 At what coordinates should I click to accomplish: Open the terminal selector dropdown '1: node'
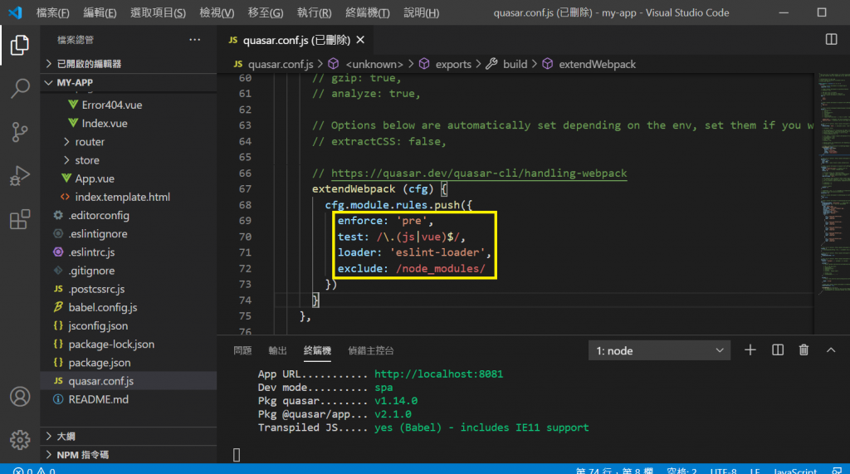[659, 350]
